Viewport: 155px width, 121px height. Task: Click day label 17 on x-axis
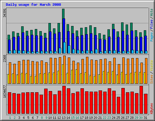tap(82, 118)
